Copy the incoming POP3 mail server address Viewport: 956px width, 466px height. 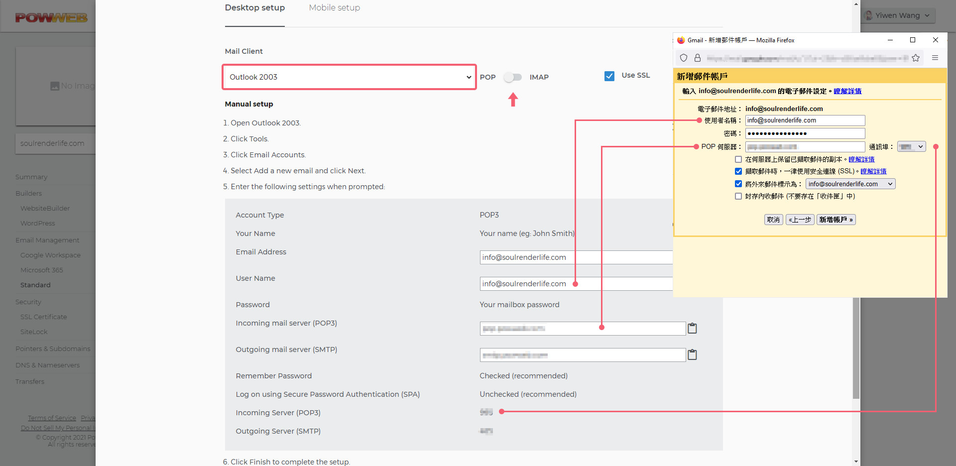coord(692,328)
